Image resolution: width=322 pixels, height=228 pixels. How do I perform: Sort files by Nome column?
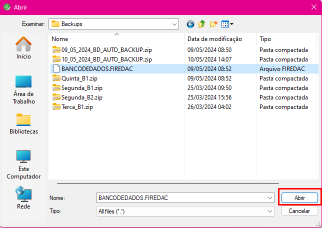(x=117, y=38)
